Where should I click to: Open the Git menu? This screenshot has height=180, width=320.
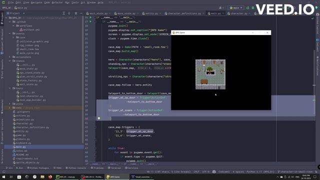pos(83,2)
